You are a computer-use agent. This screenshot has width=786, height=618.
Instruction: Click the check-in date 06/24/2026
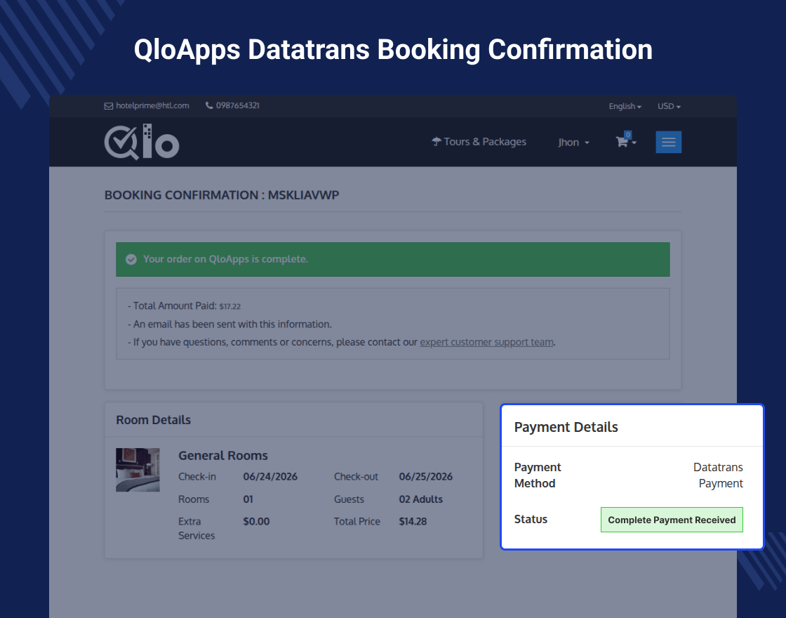coord(270,477)
